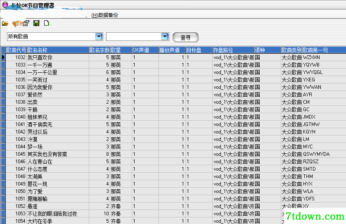Click song code 1037
346x224 pixels.
pyautogui.click(x=20, y=95)
